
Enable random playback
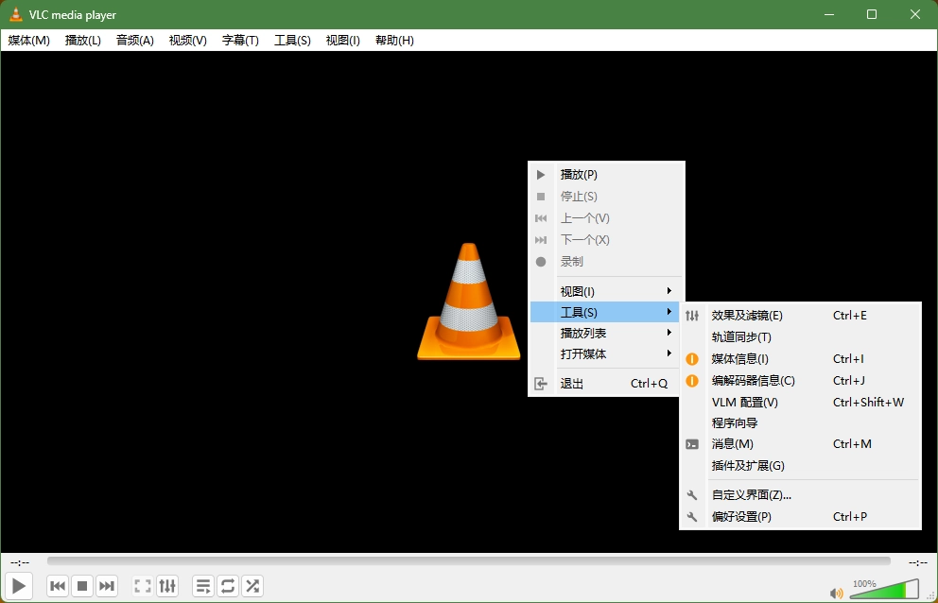point(252,586)
